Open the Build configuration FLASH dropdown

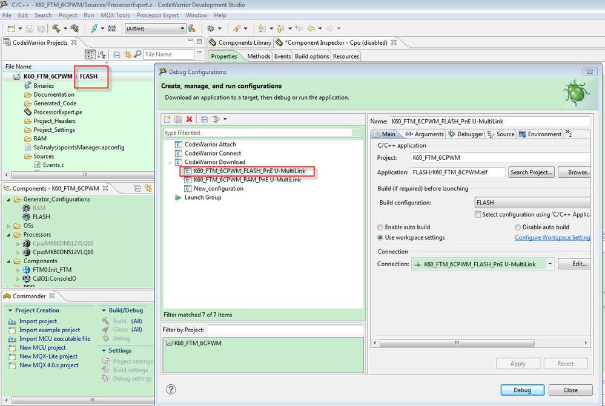pos(532,203)
